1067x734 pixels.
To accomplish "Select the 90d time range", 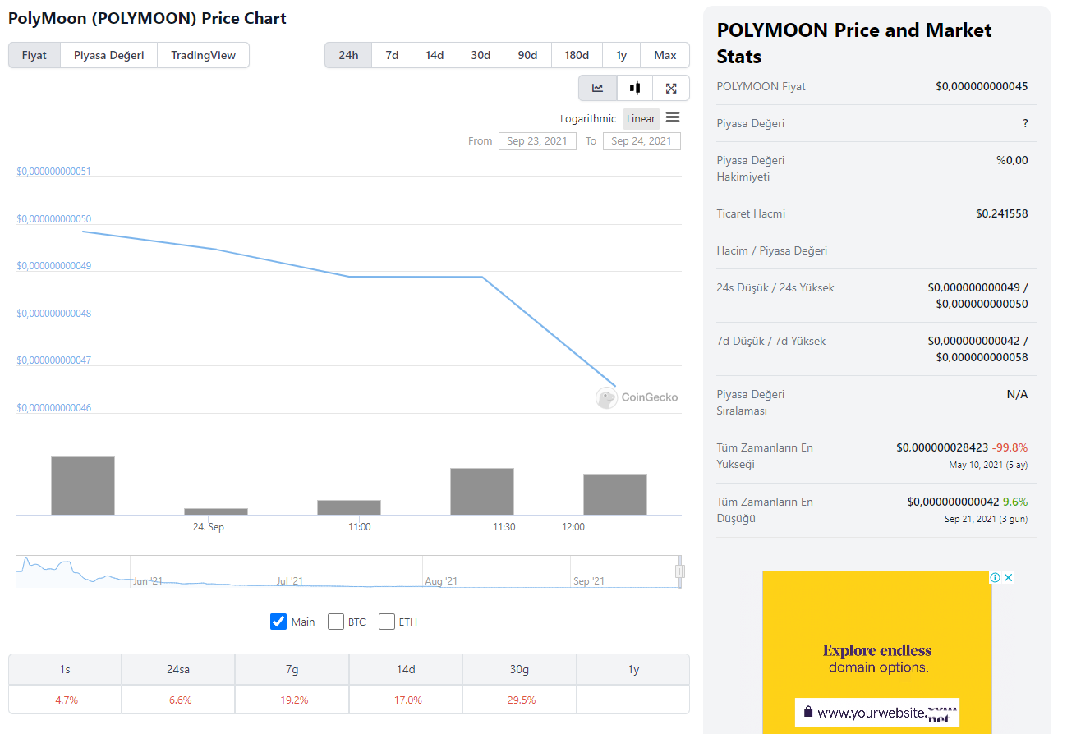I will pos(527,55).
